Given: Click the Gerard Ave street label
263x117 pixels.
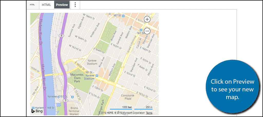Looking at the screenshot, I should [120, 38].
